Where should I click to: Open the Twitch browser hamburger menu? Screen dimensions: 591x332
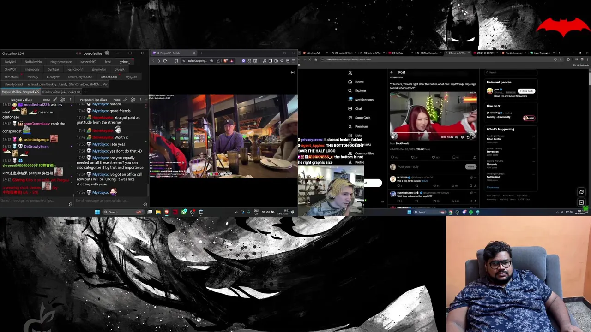click(x=293, y=61)
